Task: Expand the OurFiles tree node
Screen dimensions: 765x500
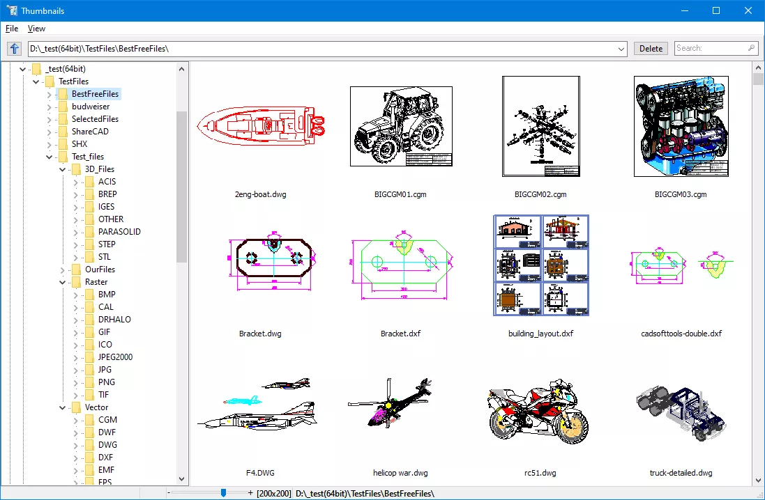Action: pos(63,269)
